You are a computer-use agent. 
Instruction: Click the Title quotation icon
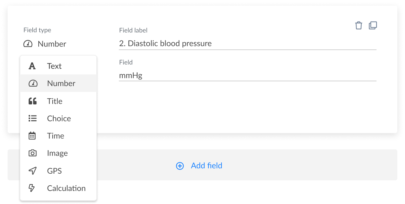(x=32, y=101)
